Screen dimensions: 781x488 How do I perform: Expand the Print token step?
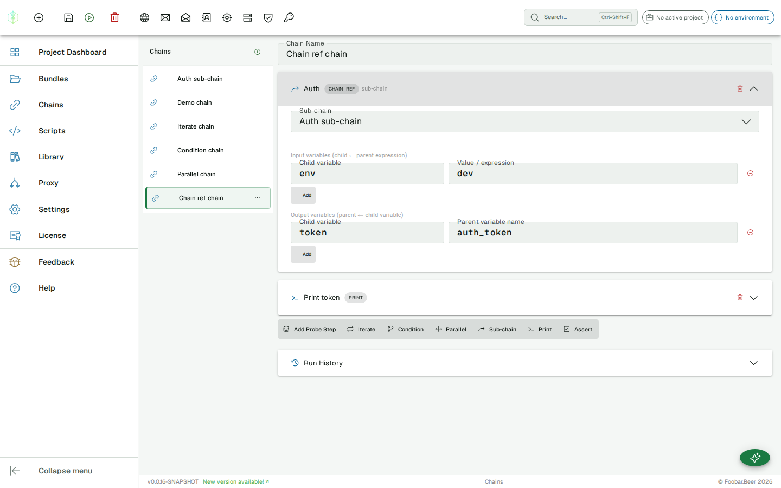[x=754, y=298]
